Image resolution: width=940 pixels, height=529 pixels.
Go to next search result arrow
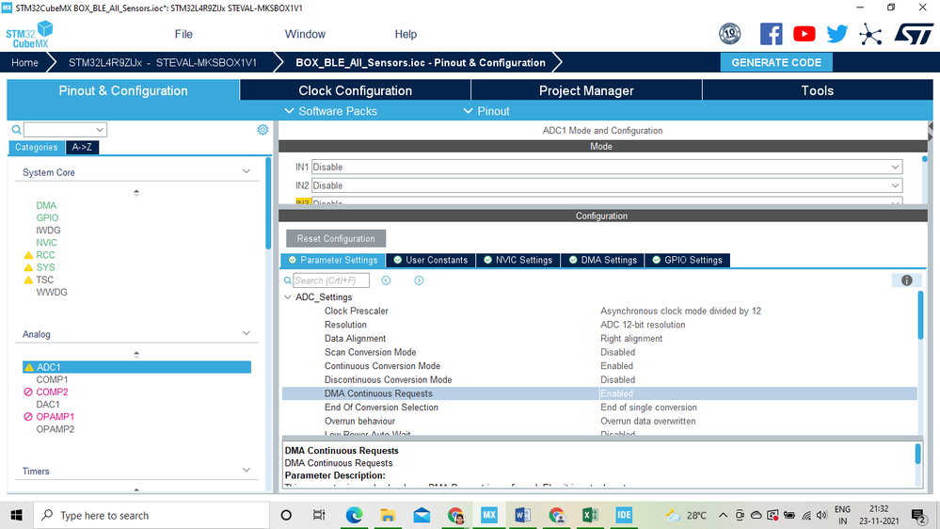coord(419,281)
